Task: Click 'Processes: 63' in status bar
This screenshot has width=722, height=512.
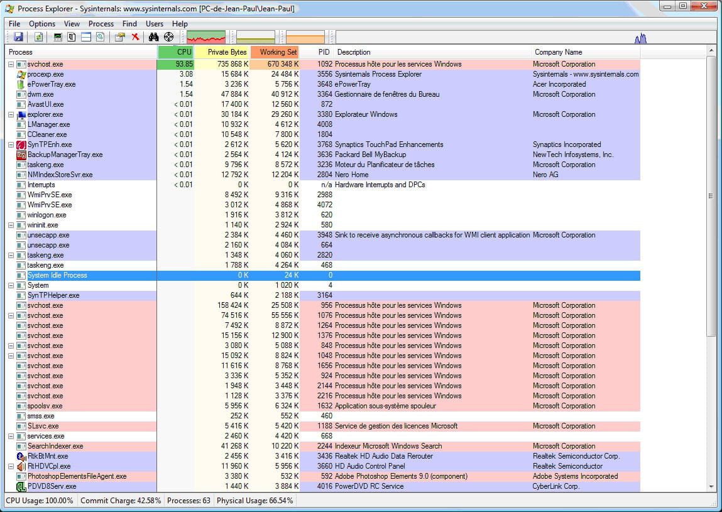Action: click(x=189, y=501)
